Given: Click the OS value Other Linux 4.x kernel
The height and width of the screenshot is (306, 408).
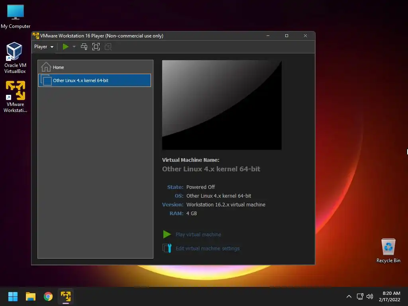Looking at the screenshot, I should click(219, 196).
